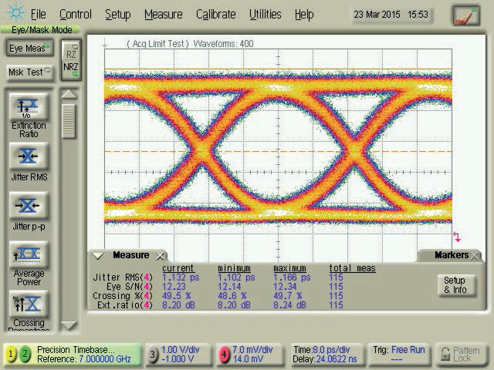Click the Jitter RMS measurement icon
Viewport: 494px width, 370px height.
[28, 156]
